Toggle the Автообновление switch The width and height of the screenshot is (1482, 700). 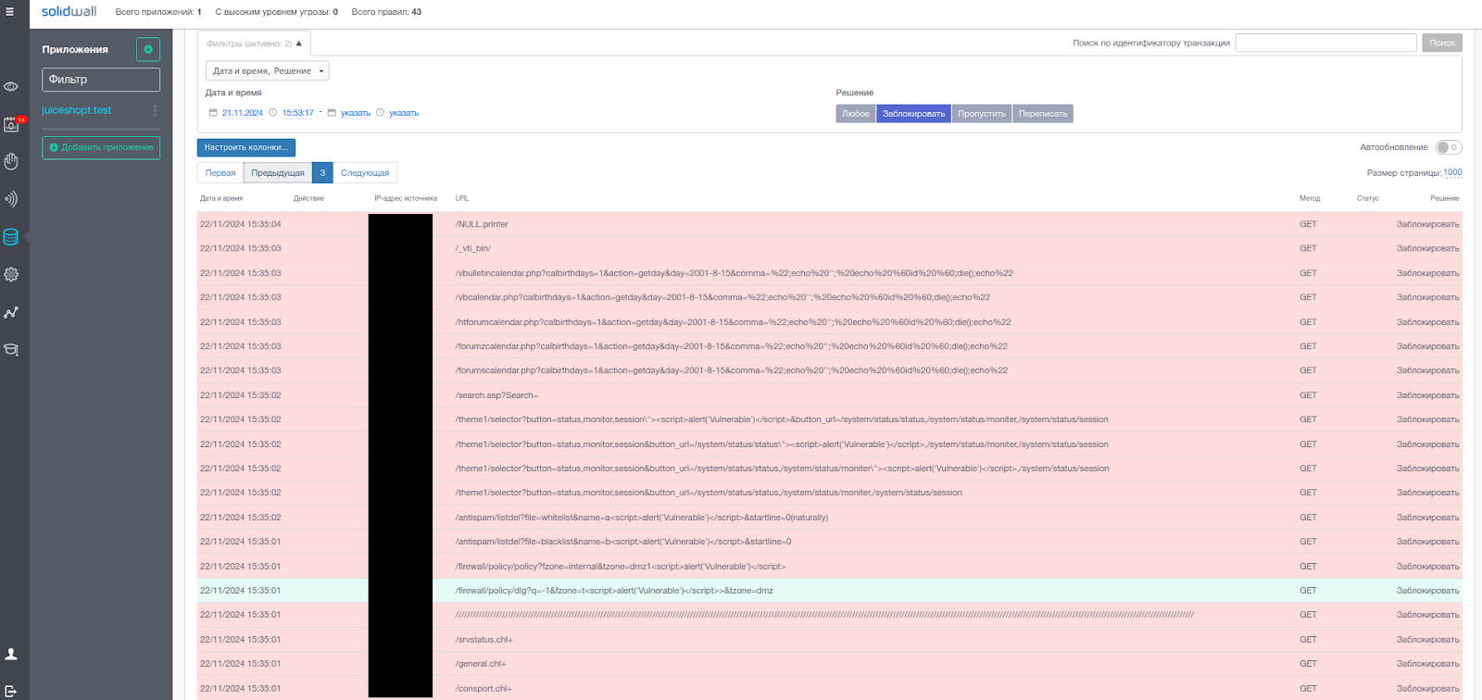tap(1449, 147)
